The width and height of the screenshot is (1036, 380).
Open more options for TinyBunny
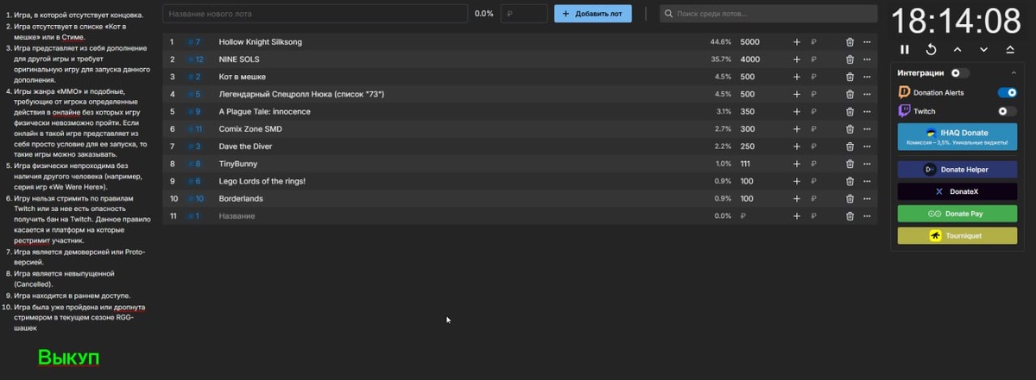tap(867, 164)
